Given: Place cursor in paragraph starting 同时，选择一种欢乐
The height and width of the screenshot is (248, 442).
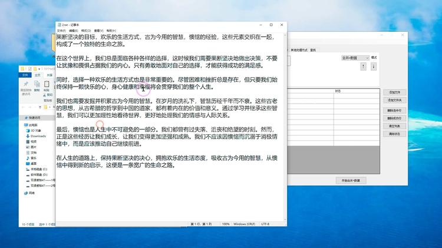Looking at the screenshot, I should point(167,83).
